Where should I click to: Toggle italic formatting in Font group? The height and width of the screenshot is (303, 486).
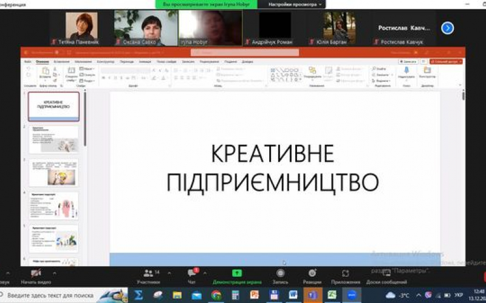point(109,78)
